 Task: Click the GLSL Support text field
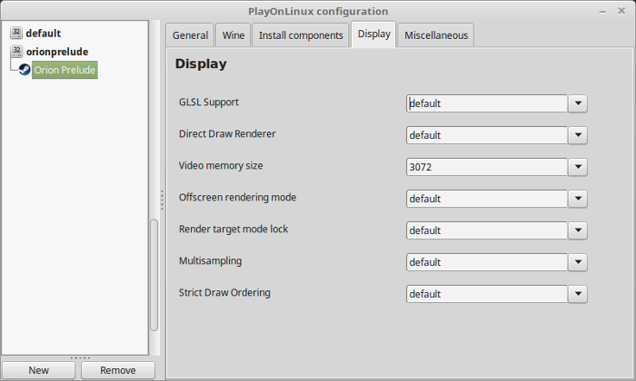pos(487,103)
